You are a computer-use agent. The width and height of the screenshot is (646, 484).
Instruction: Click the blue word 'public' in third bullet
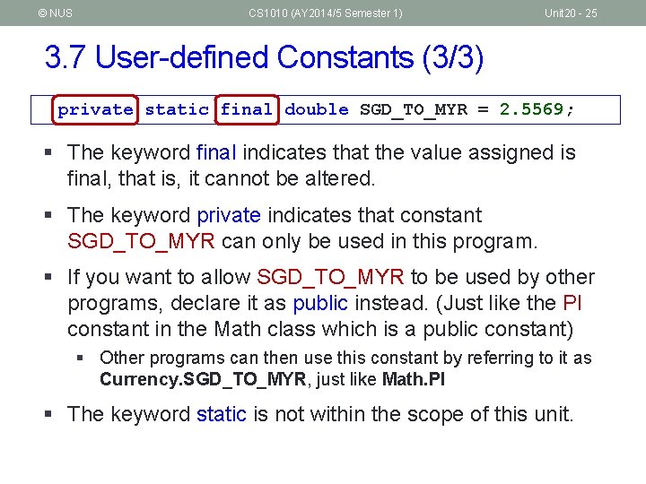[320, 303]
